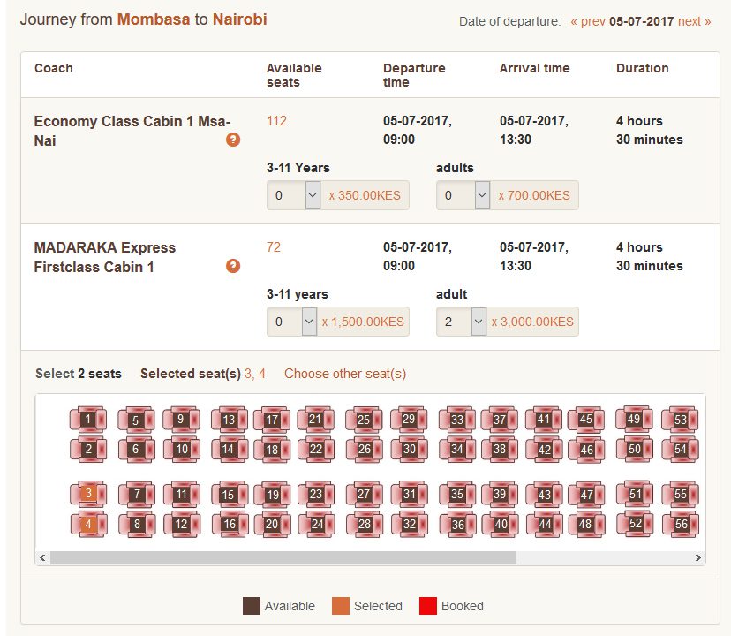
Task: Open help icon next to MADARAKA Express Firstclass
Action: pos(233,266)
